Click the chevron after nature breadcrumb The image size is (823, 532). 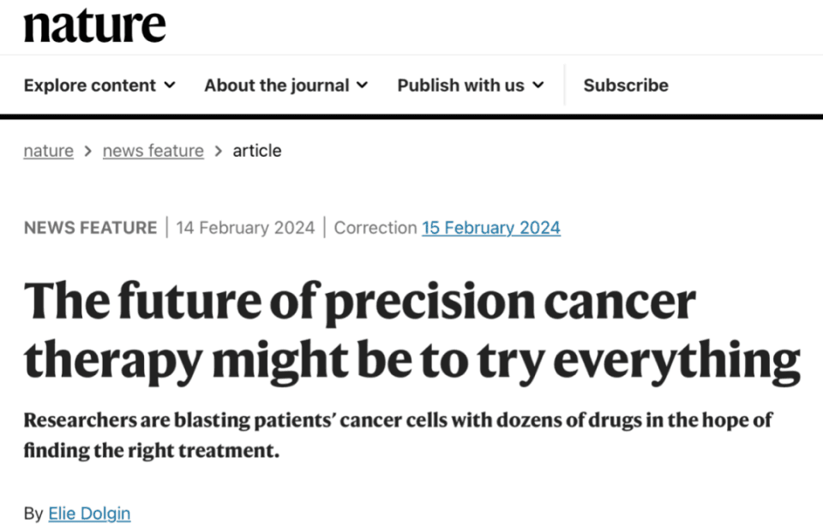(x=88, y=151)
